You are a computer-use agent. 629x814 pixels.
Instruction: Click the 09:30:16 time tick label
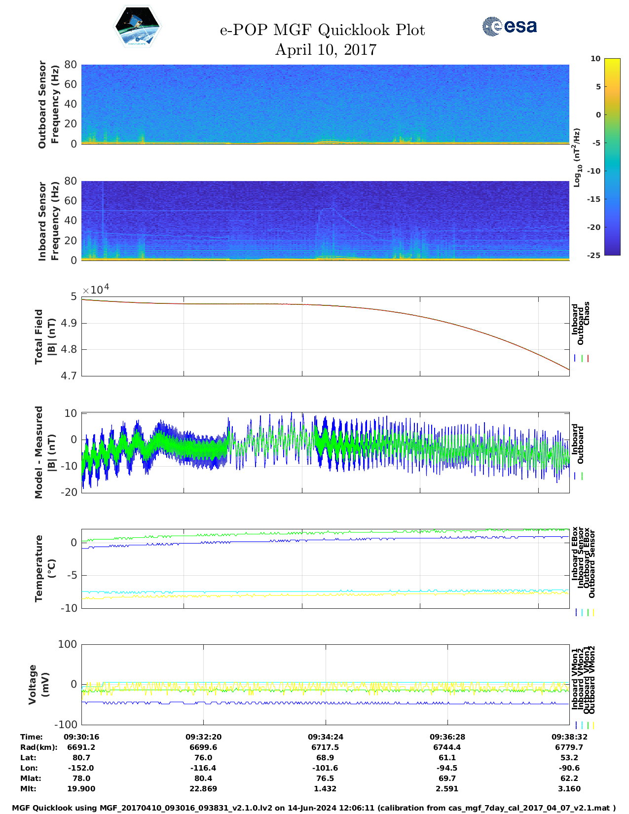tap(81, 737)
